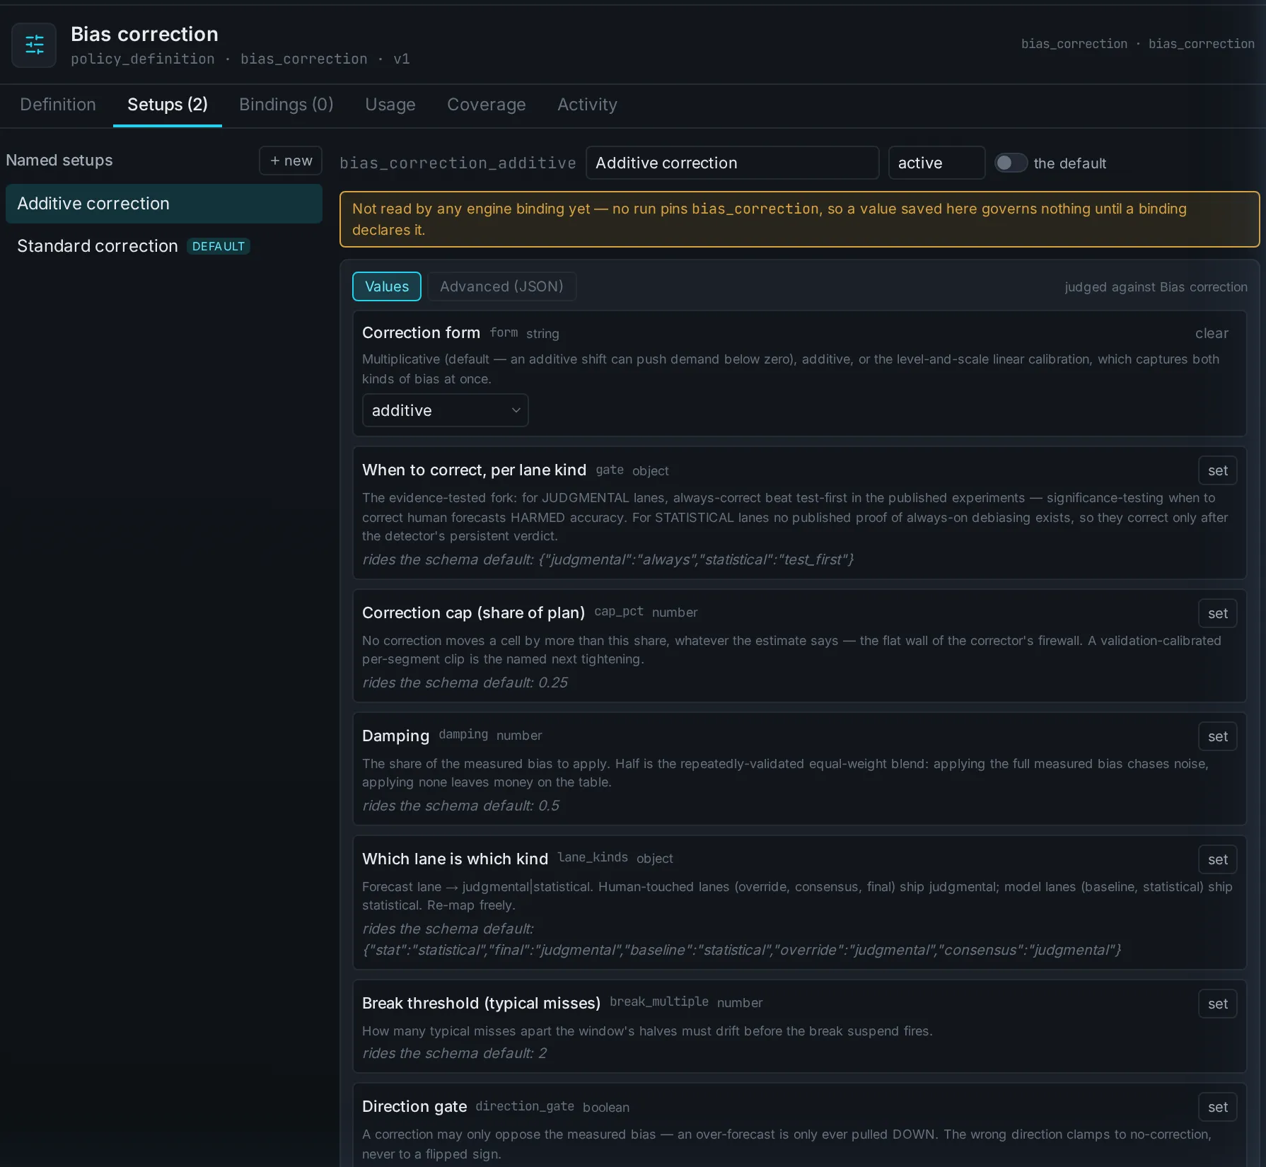
Task: Select the Additive correction setup
Action: (x=164, y=204)
